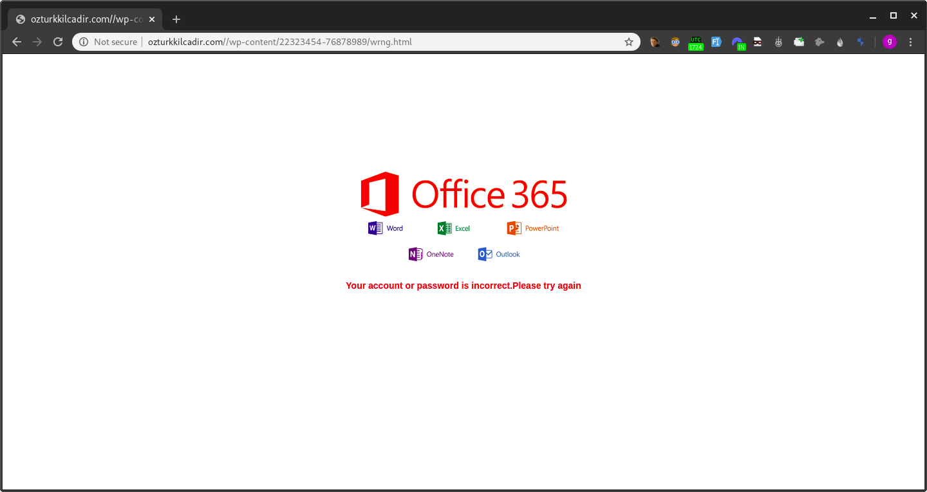Click the forward navigation arrow
Viewport: 927px width, 492px height.
[37, 42]
